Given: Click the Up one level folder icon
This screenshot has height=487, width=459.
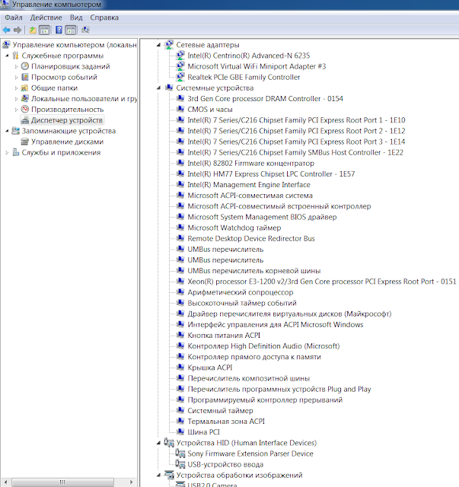Looking at the screenshot, I should pyautogui.click(x=33, y=30).
